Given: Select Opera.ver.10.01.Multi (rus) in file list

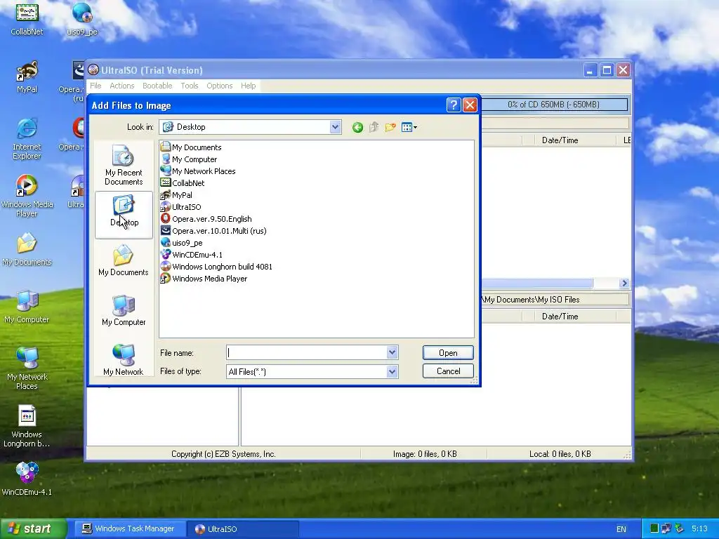Looking at the screenshot, I should click(x=213, y=230).
